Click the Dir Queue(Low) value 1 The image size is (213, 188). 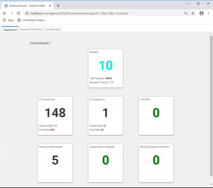coord(105,113)
